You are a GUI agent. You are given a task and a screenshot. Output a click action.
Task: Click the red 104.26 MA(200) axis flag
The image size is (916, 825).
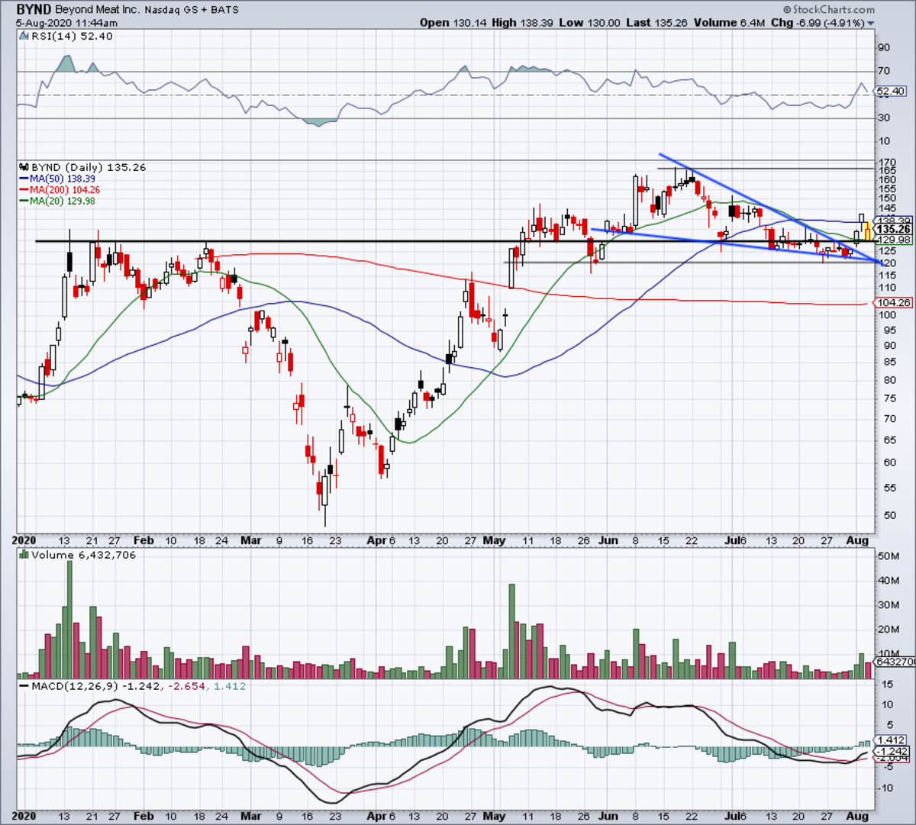tap(891, 302)
